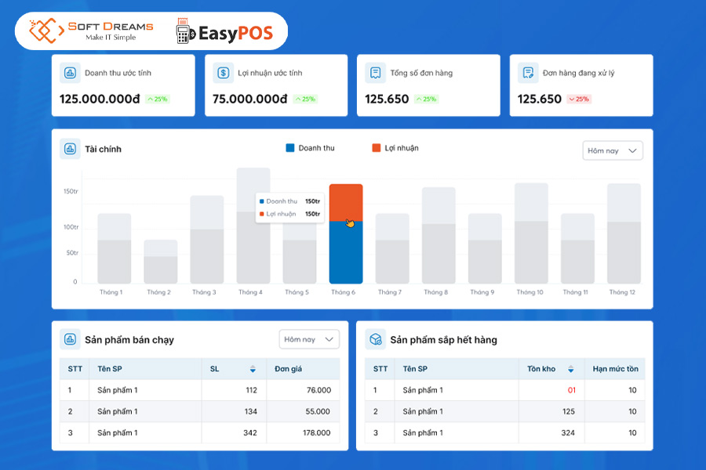Open the Hôm nay dropdown in Sản phẩm bán chạy

(309, 338)
